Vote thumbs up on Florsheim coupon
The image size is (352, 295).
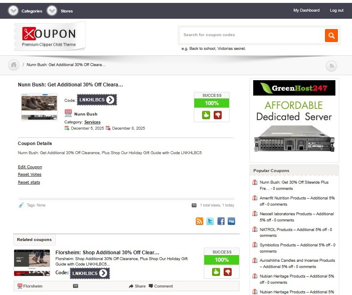[x=216, y=272]
